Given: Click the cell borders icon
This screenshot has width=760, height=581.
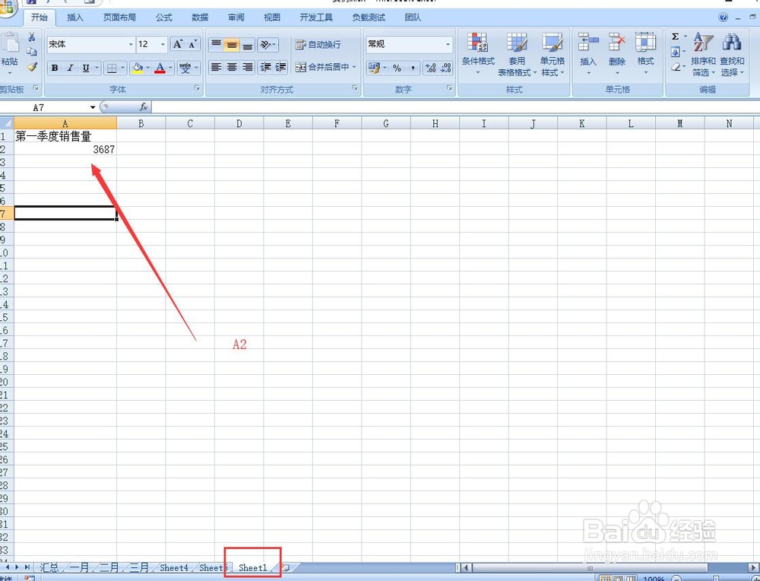Looking at the screenshot, I should pyautogui.click(x=112, y=68).
